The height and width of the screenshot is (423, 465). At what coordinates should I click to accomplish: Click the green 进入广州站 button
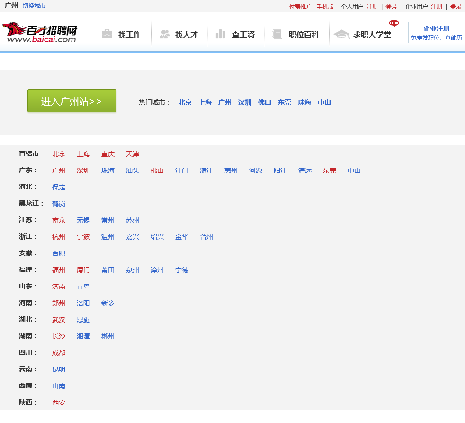pyautogui.click(x=72, y=101)
